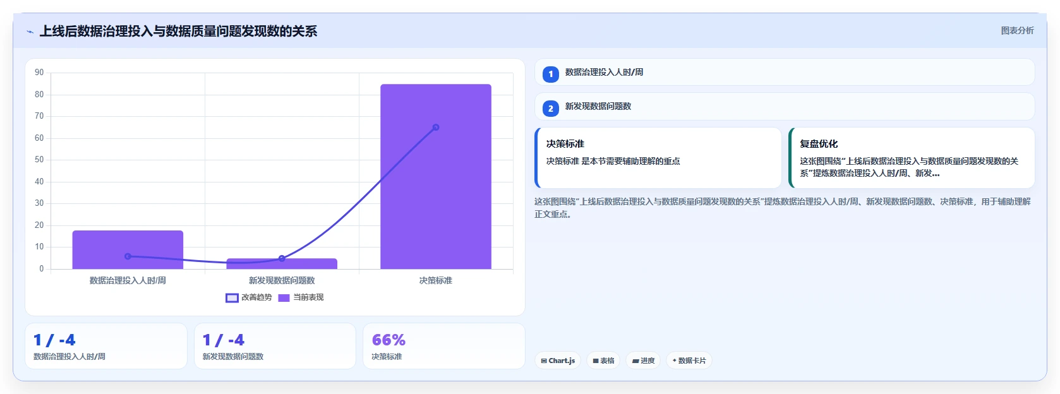1060x394 pixels.
Task: Click text 决策标准 是本节需要辅助理解的重点
Action: pos(613,161)
